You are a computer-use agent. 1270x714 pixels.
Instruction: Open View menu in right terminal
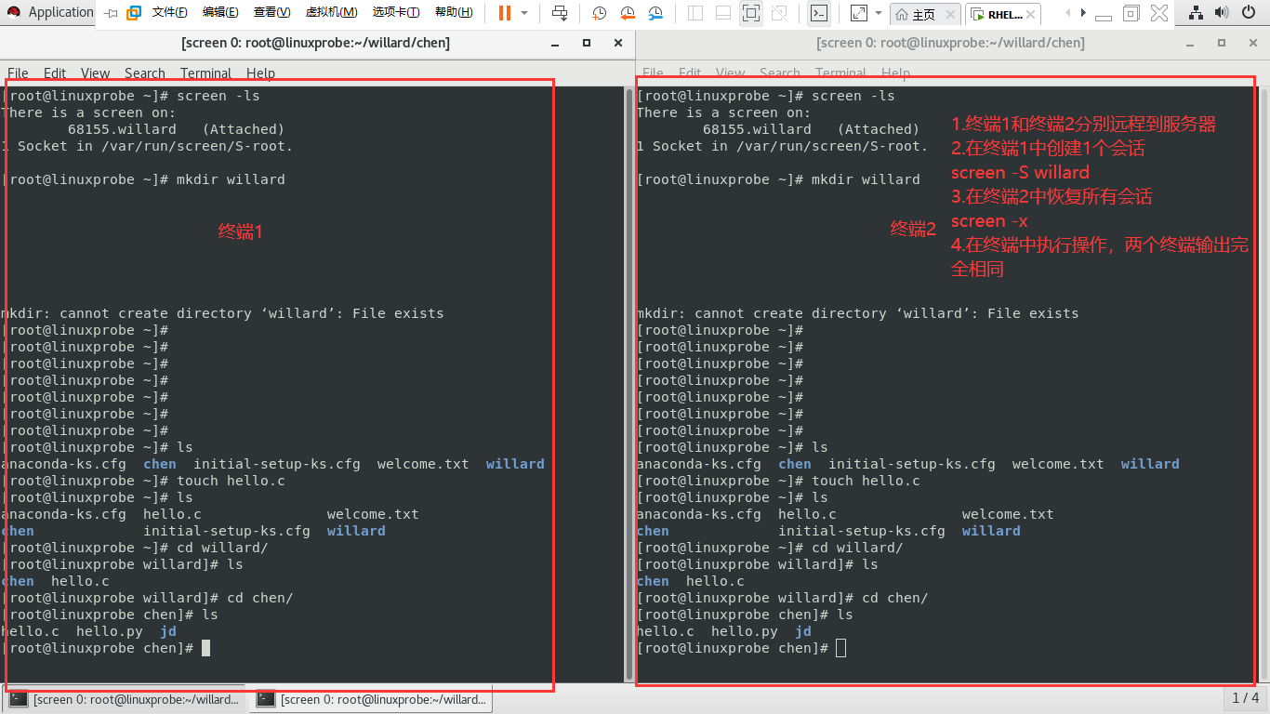730,73
